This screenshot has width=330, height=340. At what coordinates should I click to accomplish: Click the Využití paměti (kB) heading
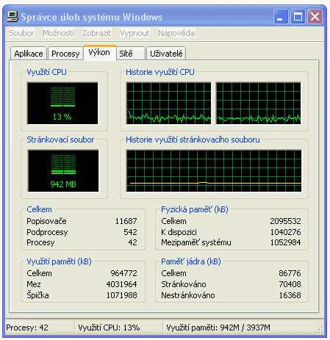tap(59, 261)
